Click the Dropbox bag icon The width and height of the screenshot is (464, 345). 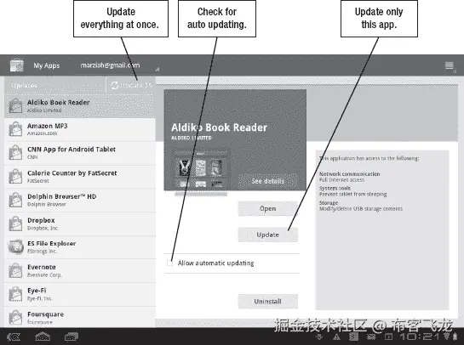(x=15, y=223)
